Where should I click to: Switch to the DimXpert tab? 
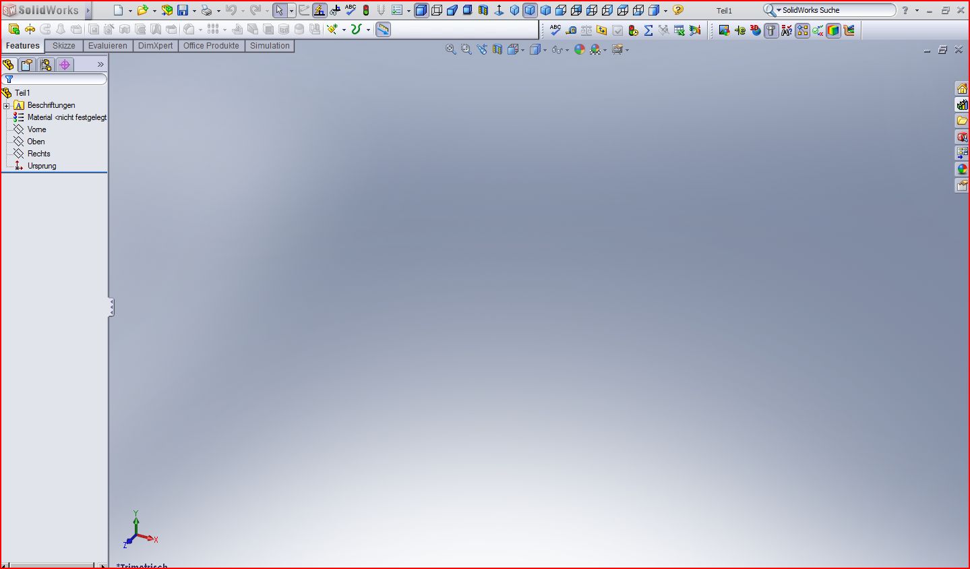pyautogui.click(x=156, y=46)
